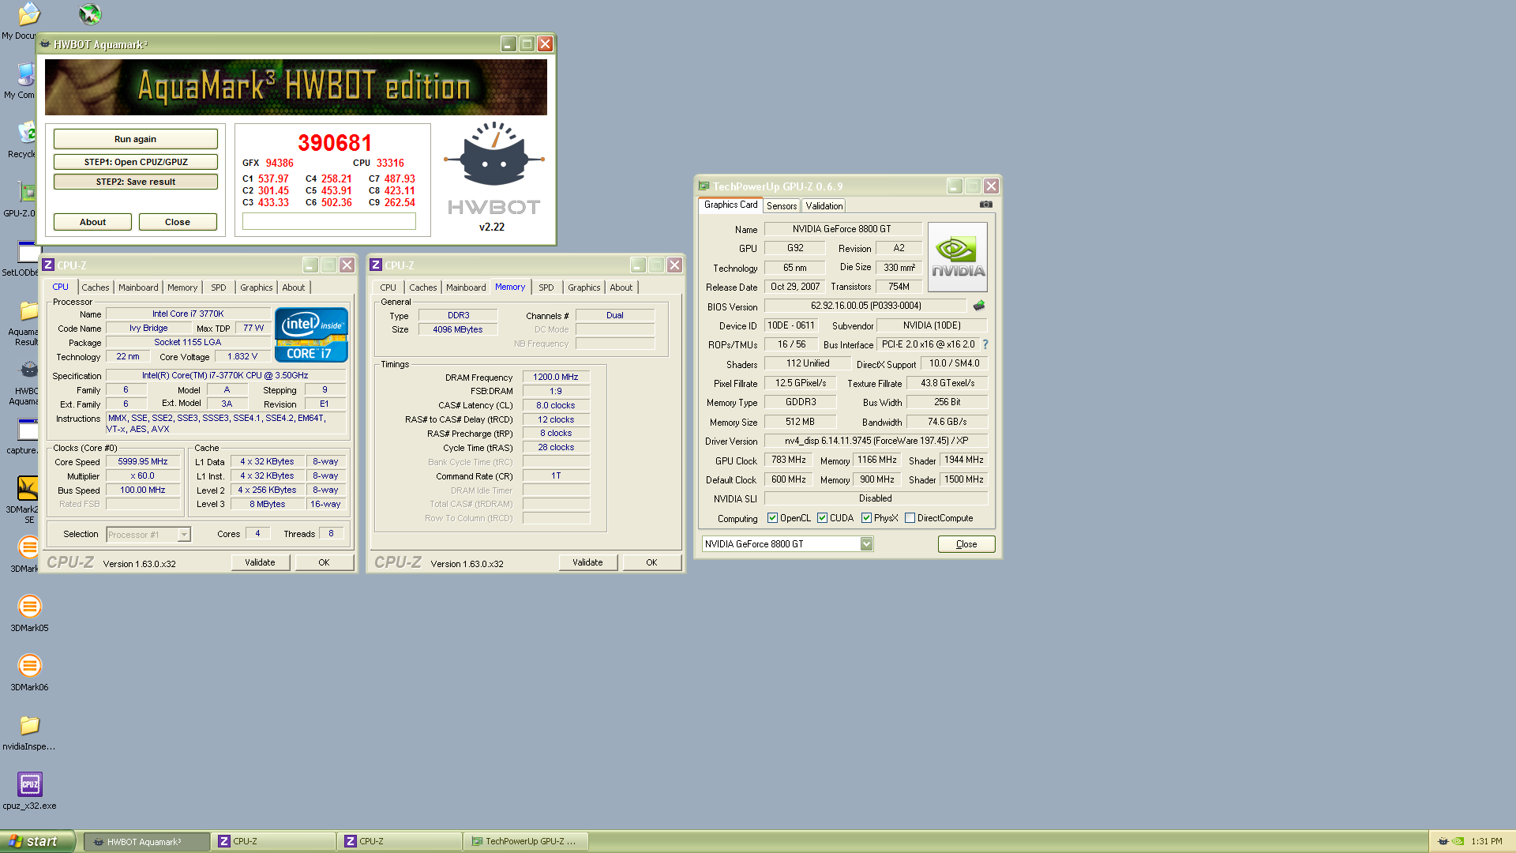This screenshot has height=853, width=1516.
Task: Click the BIOS save chip icon in GPU-Z
Action: tap(979, 306)
